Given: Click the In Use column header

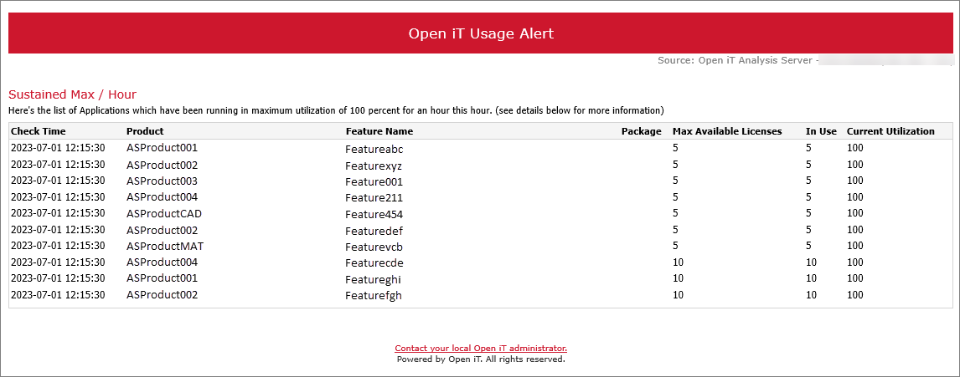Looking at the screenshot, I should pos(821,131).
